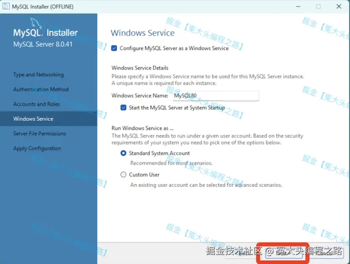Click the MySQL Installer title bar icon
This screenshot has width=350, height=264.
(6, 6)
